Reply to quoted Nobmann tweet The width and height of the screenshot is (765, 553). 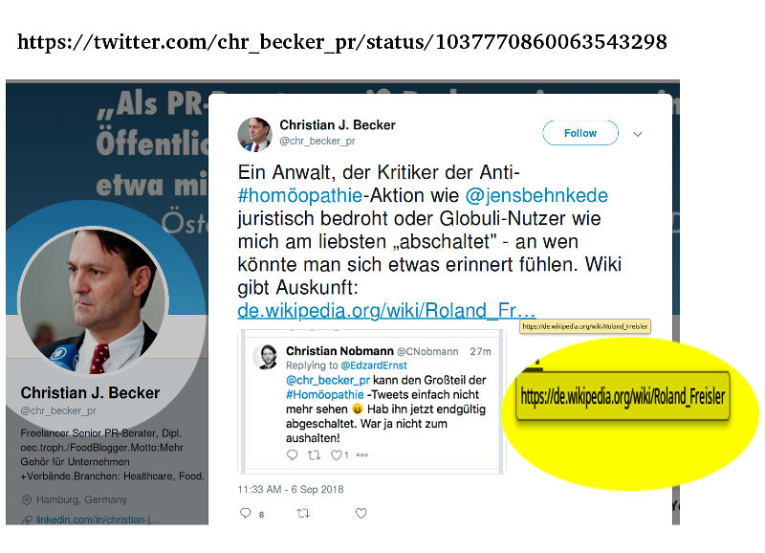[x=293, y=454]
